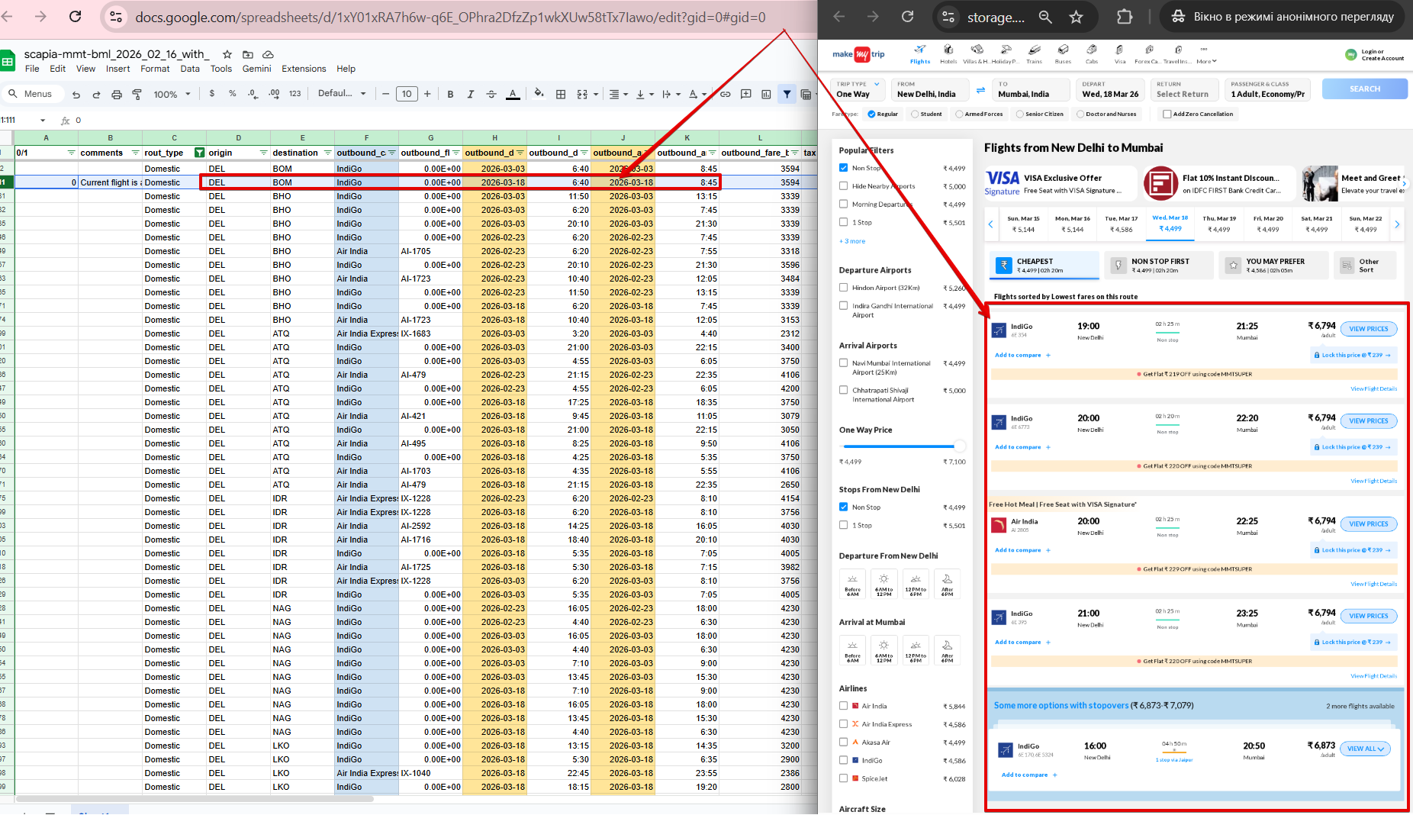Screen dimensions: 1413x815
Task: Click the Move to folder icon
Action: click(247, 54)
